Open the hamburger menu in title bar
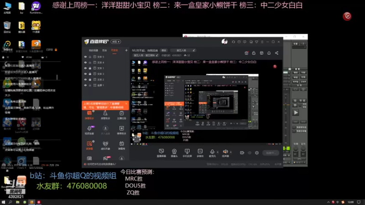The width and height of the screenshot is (365, 205). tap(262, 42)
